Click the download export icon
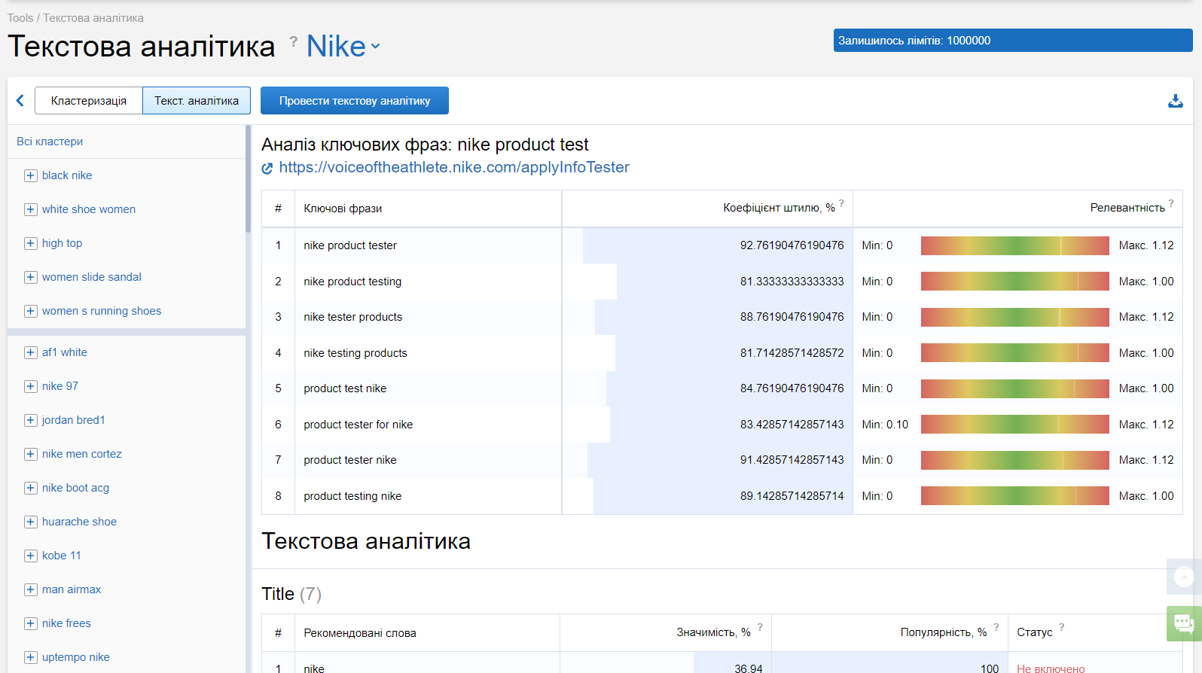 1175,101
